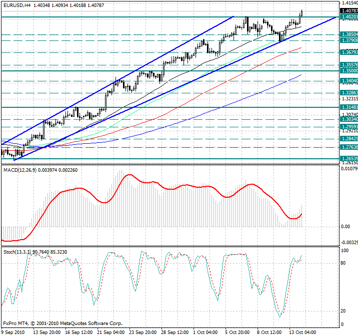The height and width of the screenshot is (336, 358).
Task: Select the 1.34040 level label
Action: coord(349,81)
